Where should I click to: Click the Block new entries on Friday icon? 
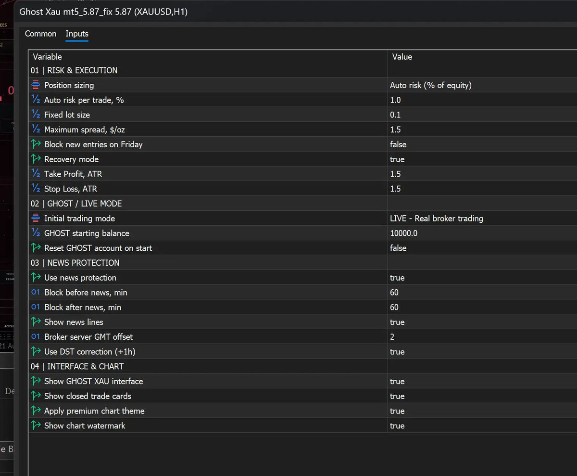point(36,144)
